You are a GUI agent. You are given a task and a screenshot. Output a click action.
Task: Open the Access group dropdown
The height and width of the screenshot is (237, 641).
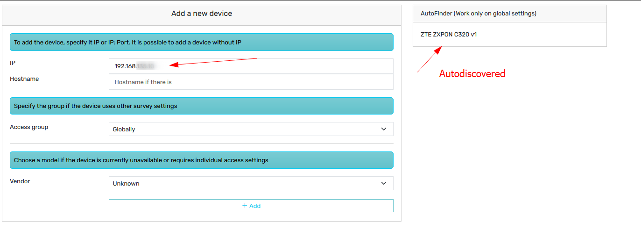[251, 129]
